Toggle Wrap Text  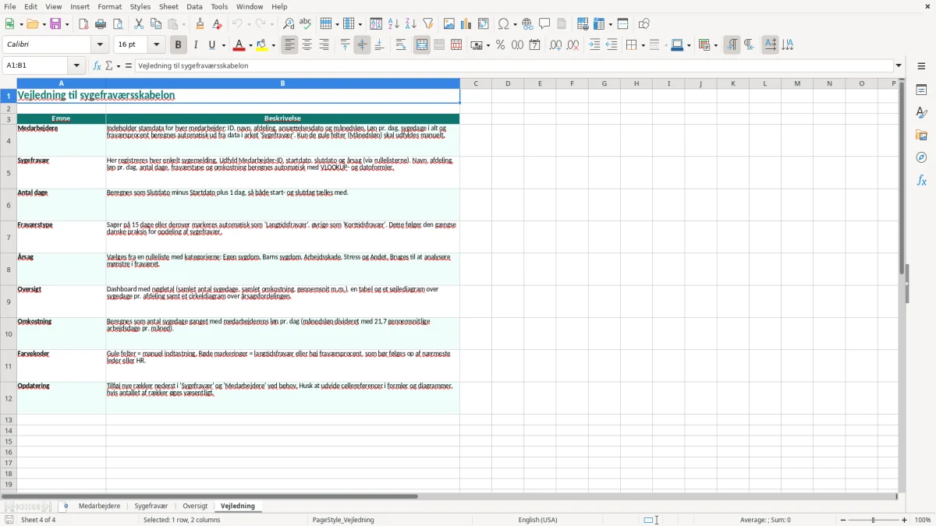tap(400, 45)
